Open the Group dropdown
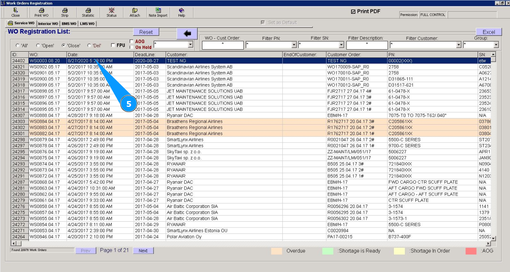This screenshot has height=272, width=510. pyautogui.click(x=496, y=45)
